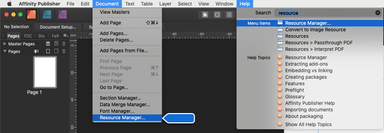This screenshot has height=133, width=384.
Task: Select Resource Manager... under Help Menu Items
Action: pos(310,23)
